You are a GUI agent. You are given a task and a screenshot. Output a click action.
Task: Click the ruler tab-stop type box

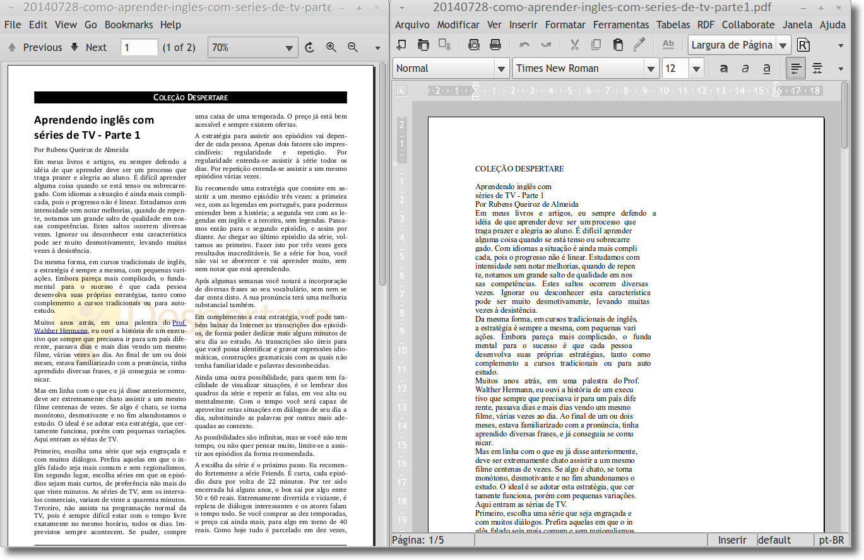[401, 90]
